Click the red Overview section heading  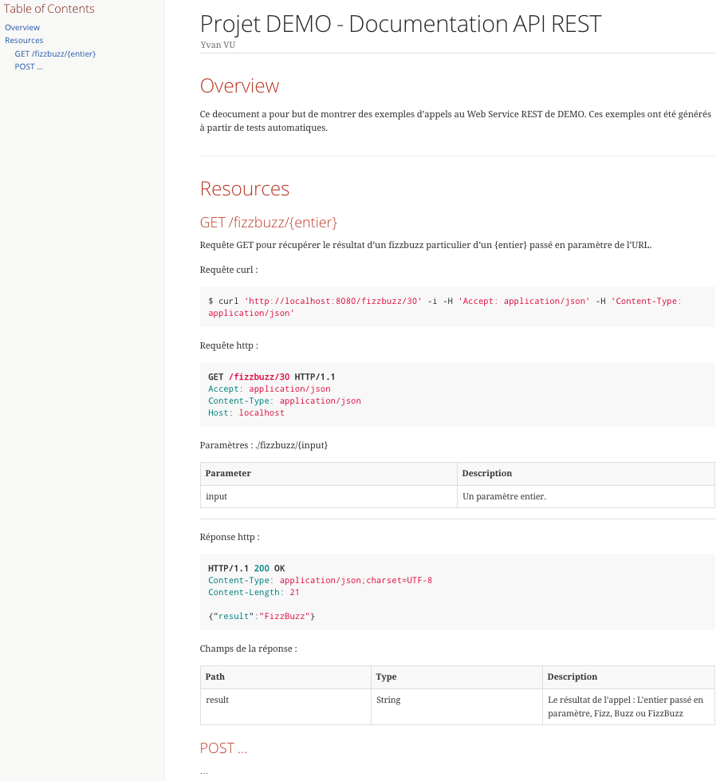[239, 85]
